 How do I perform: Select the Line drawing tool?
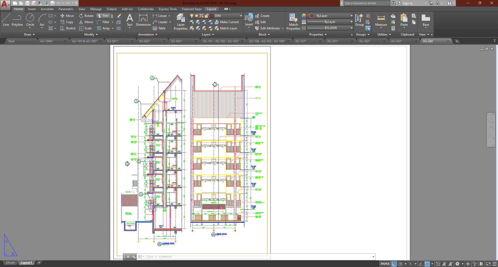click(6, 20)
